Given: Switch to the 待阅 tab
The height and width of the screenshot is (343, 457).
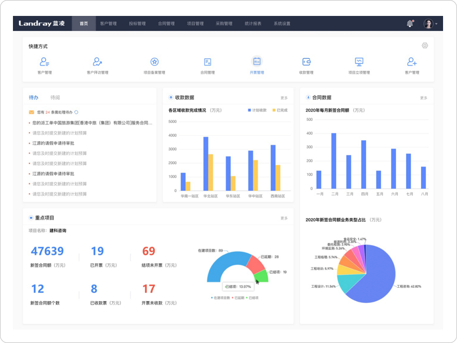Looking at the screenshot, I should tap(55, 98).
